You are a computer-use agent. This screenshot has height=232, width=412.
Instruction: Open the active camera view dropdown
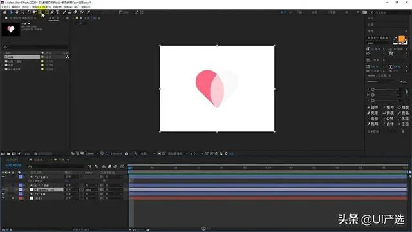pos(177,153)
